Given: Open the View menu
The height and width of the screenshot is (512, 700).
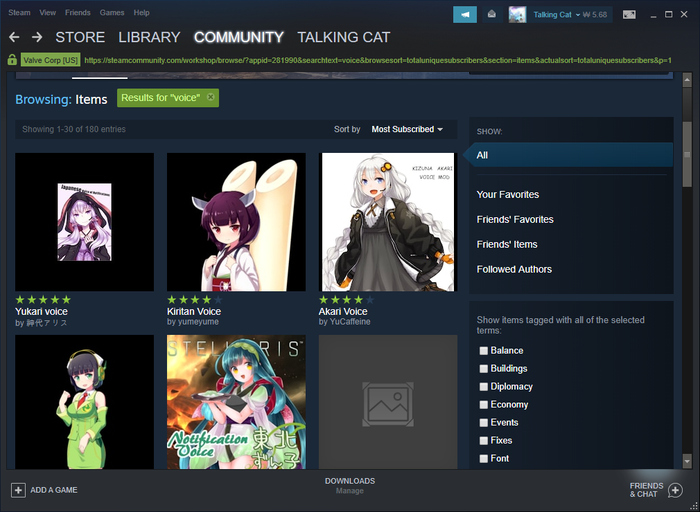Looking at the screenshot, I should (47, 12).
